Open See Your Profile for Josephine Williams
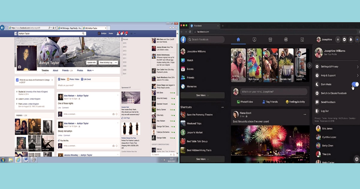Image resolution: width=360 pixels, height=189 pixels. point(331,55)
